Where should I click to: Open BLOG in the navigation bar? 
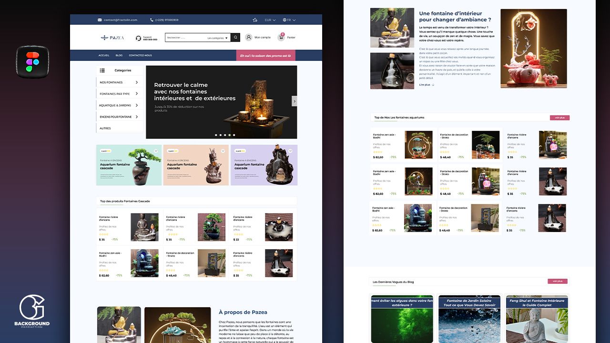119,55
